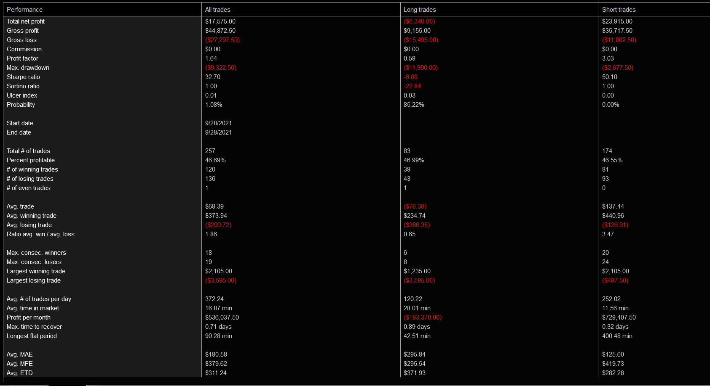Click the $23,915.00 short trades net profit
This screenshot has width=710, height=386.
[x=617, y=21]
